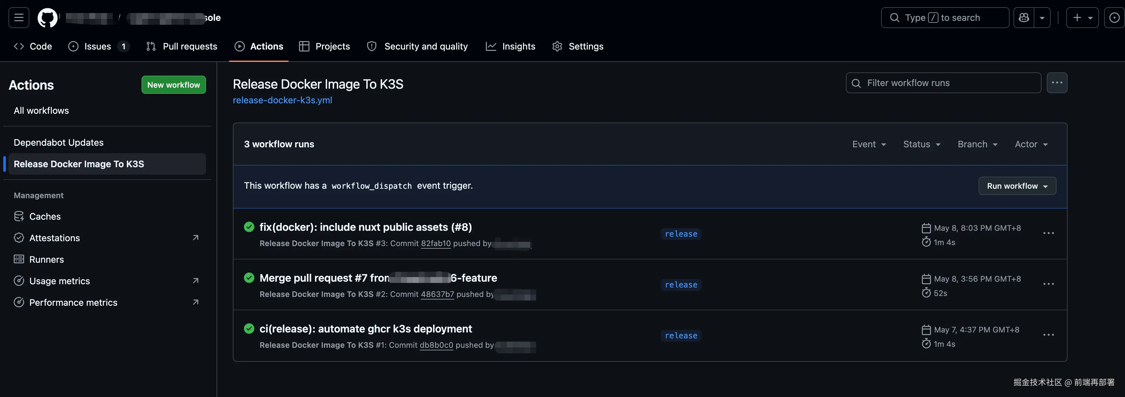Open the Run workflow dropdown
This screenshot has width=1125, height=397.
pos(1017,185)
